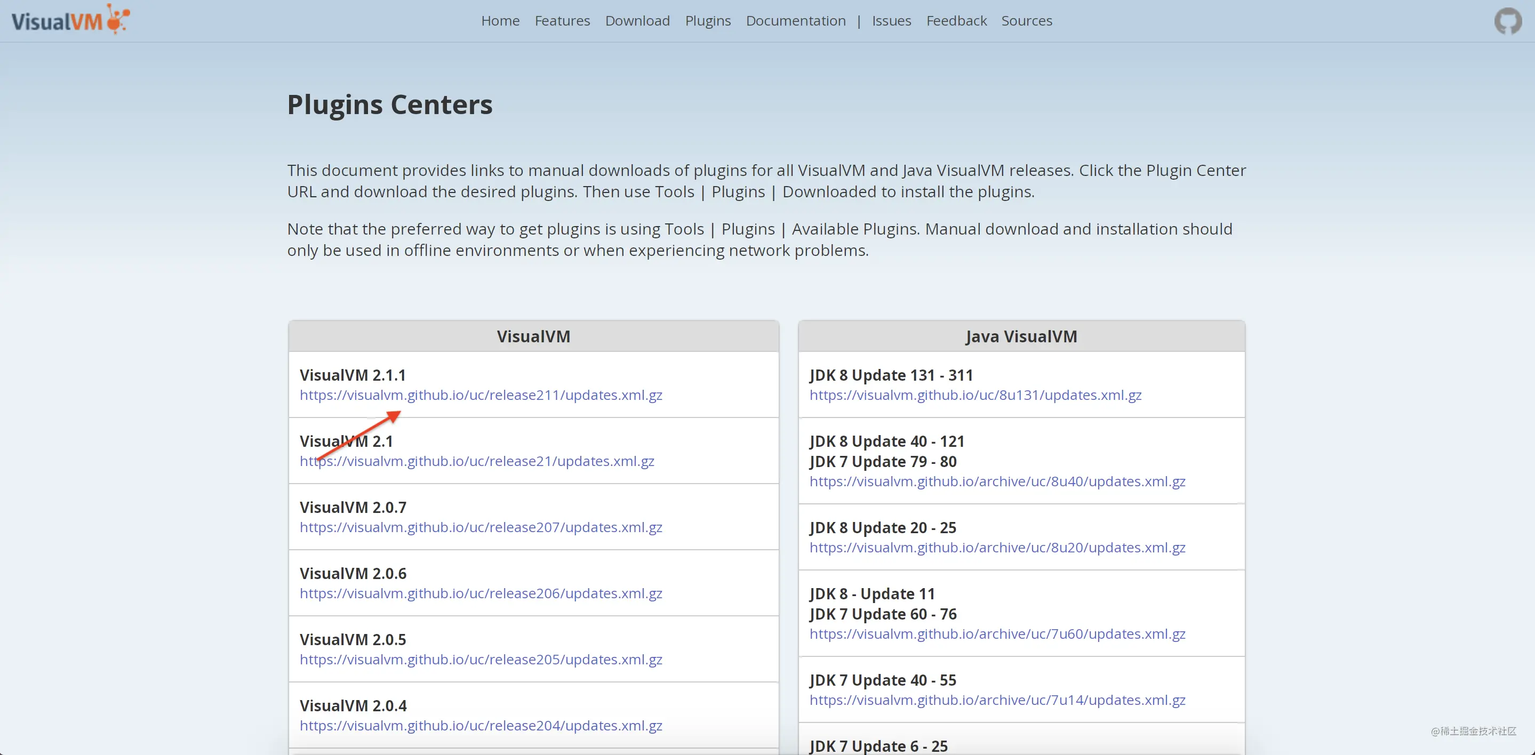Go to Sources in the navbar
Viewport: 1535px width, 755px height.
click(x=1026, y=21)
